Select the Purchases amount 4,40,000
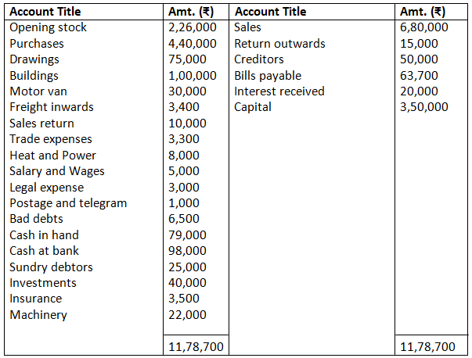This screenshot has height=358, width=472. pos(193,44)
